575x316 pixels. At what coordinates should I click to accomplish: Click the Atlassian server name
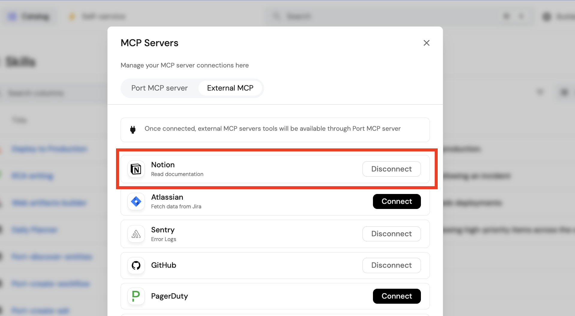[x=167, y=197]
